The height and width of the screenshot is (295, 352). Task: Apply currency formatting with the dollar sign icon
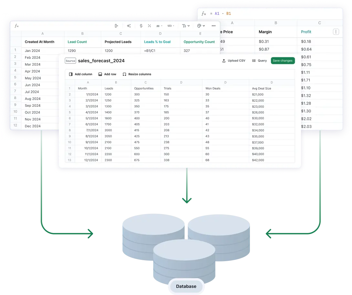141,26
